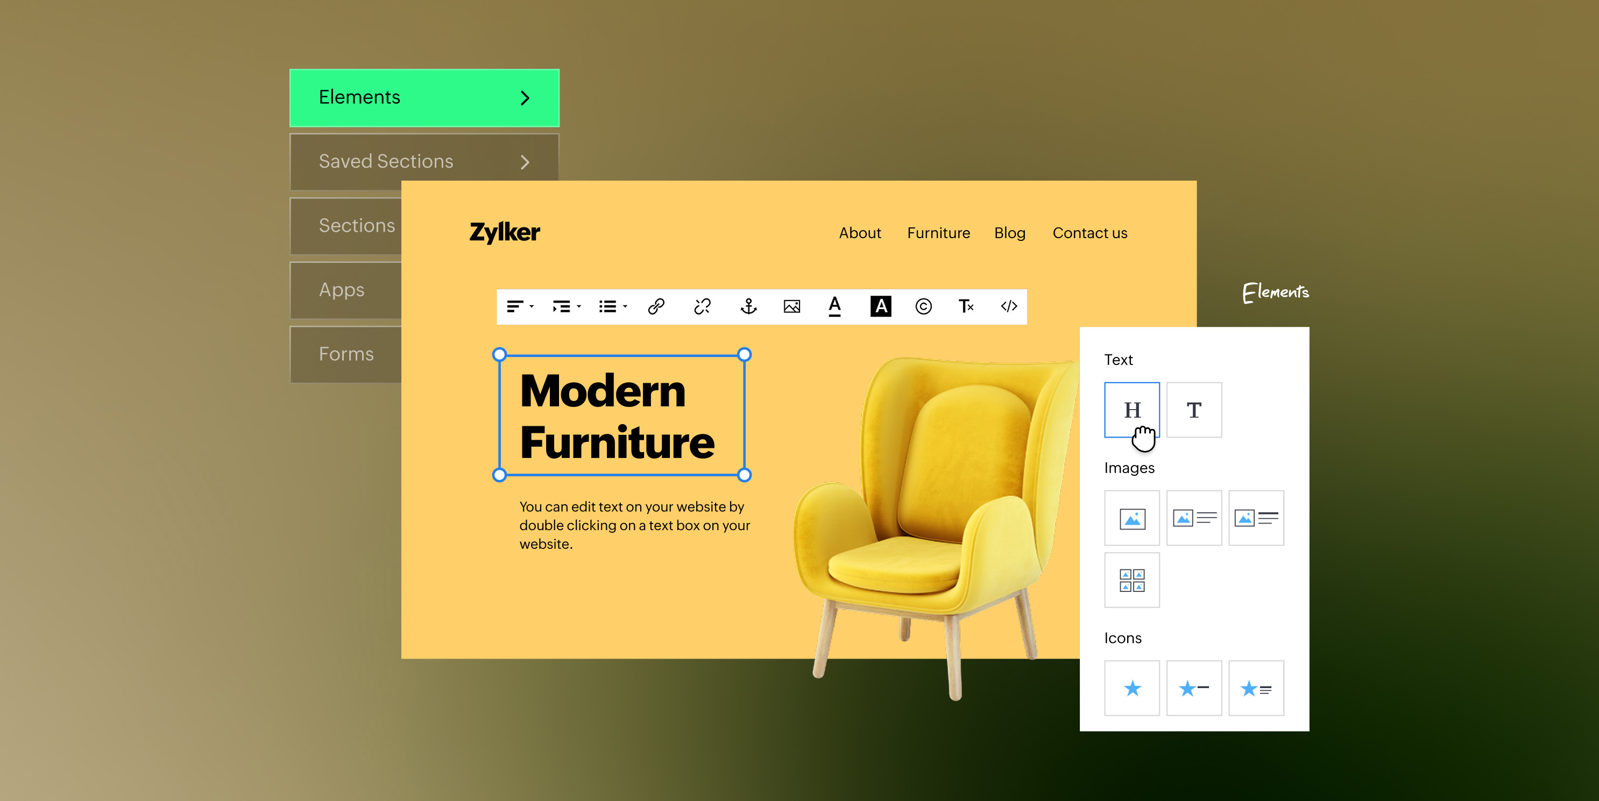Expand the Saved Sections menu
Image resolution: width=1599 pixels, height=801 pixels.
pos(424,161)
